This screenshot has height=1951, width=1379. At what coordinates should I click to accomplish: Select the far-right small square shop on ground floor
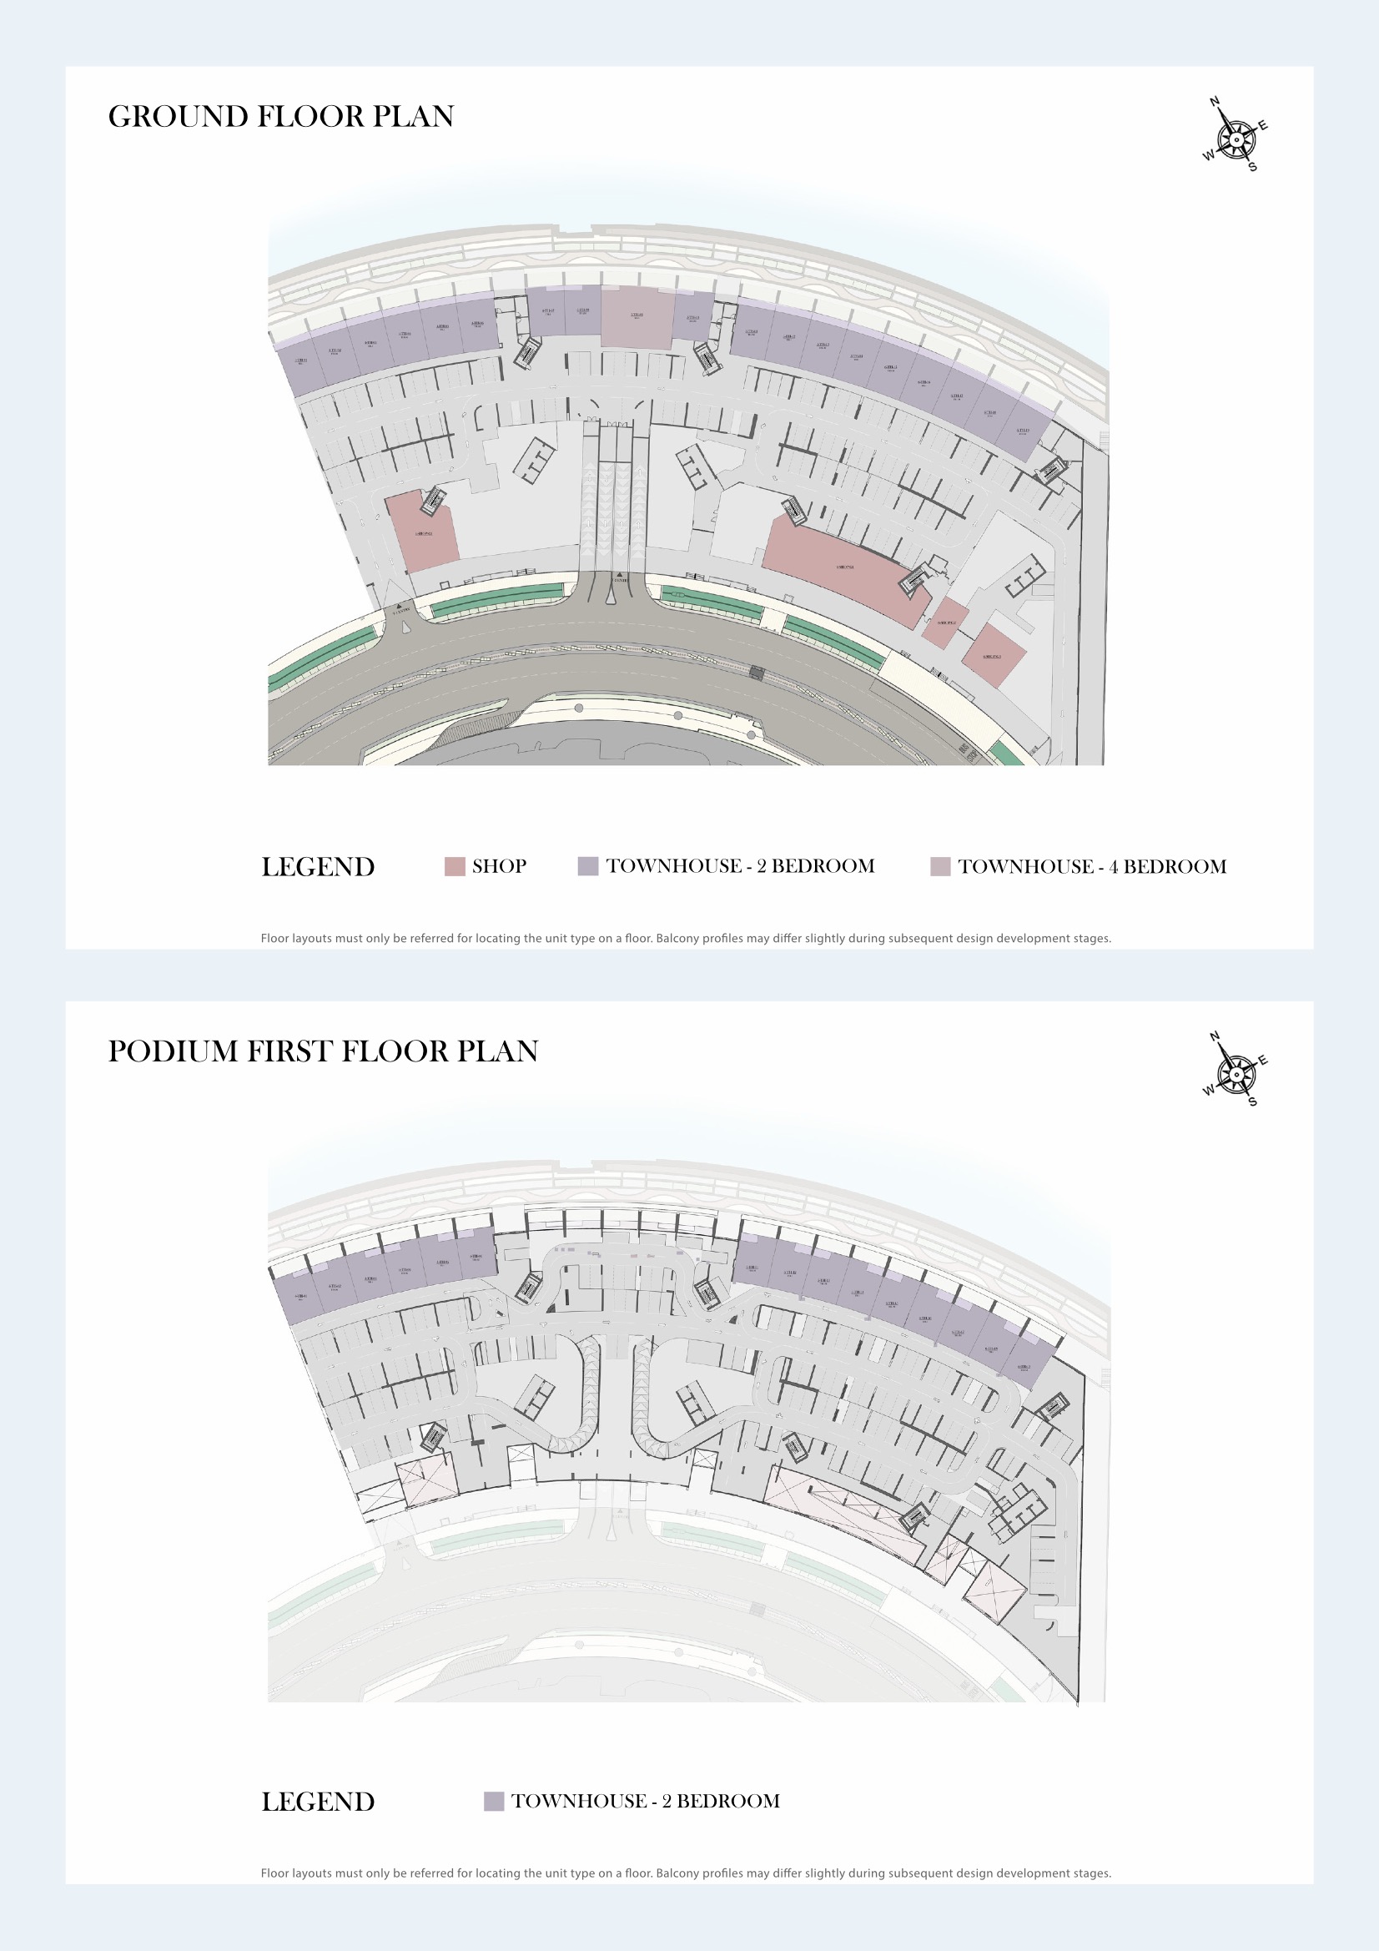coord(994,656)
